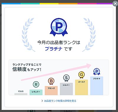Select the ゴールド yellow bar

(x=81, y=87)
